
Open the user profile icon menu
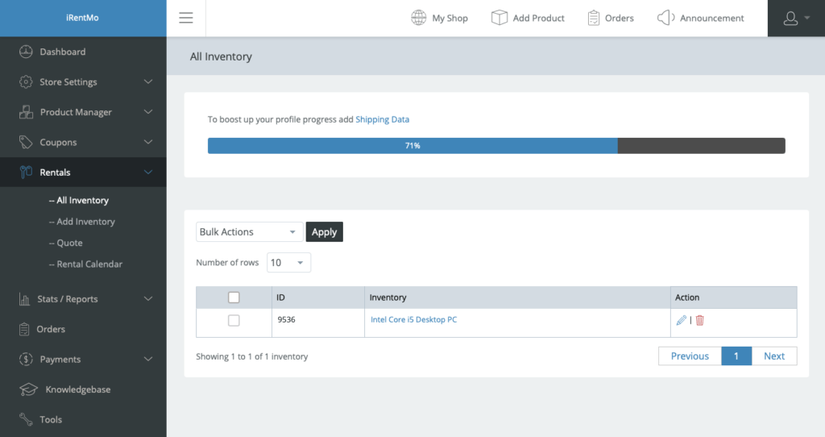click(796, 19)
